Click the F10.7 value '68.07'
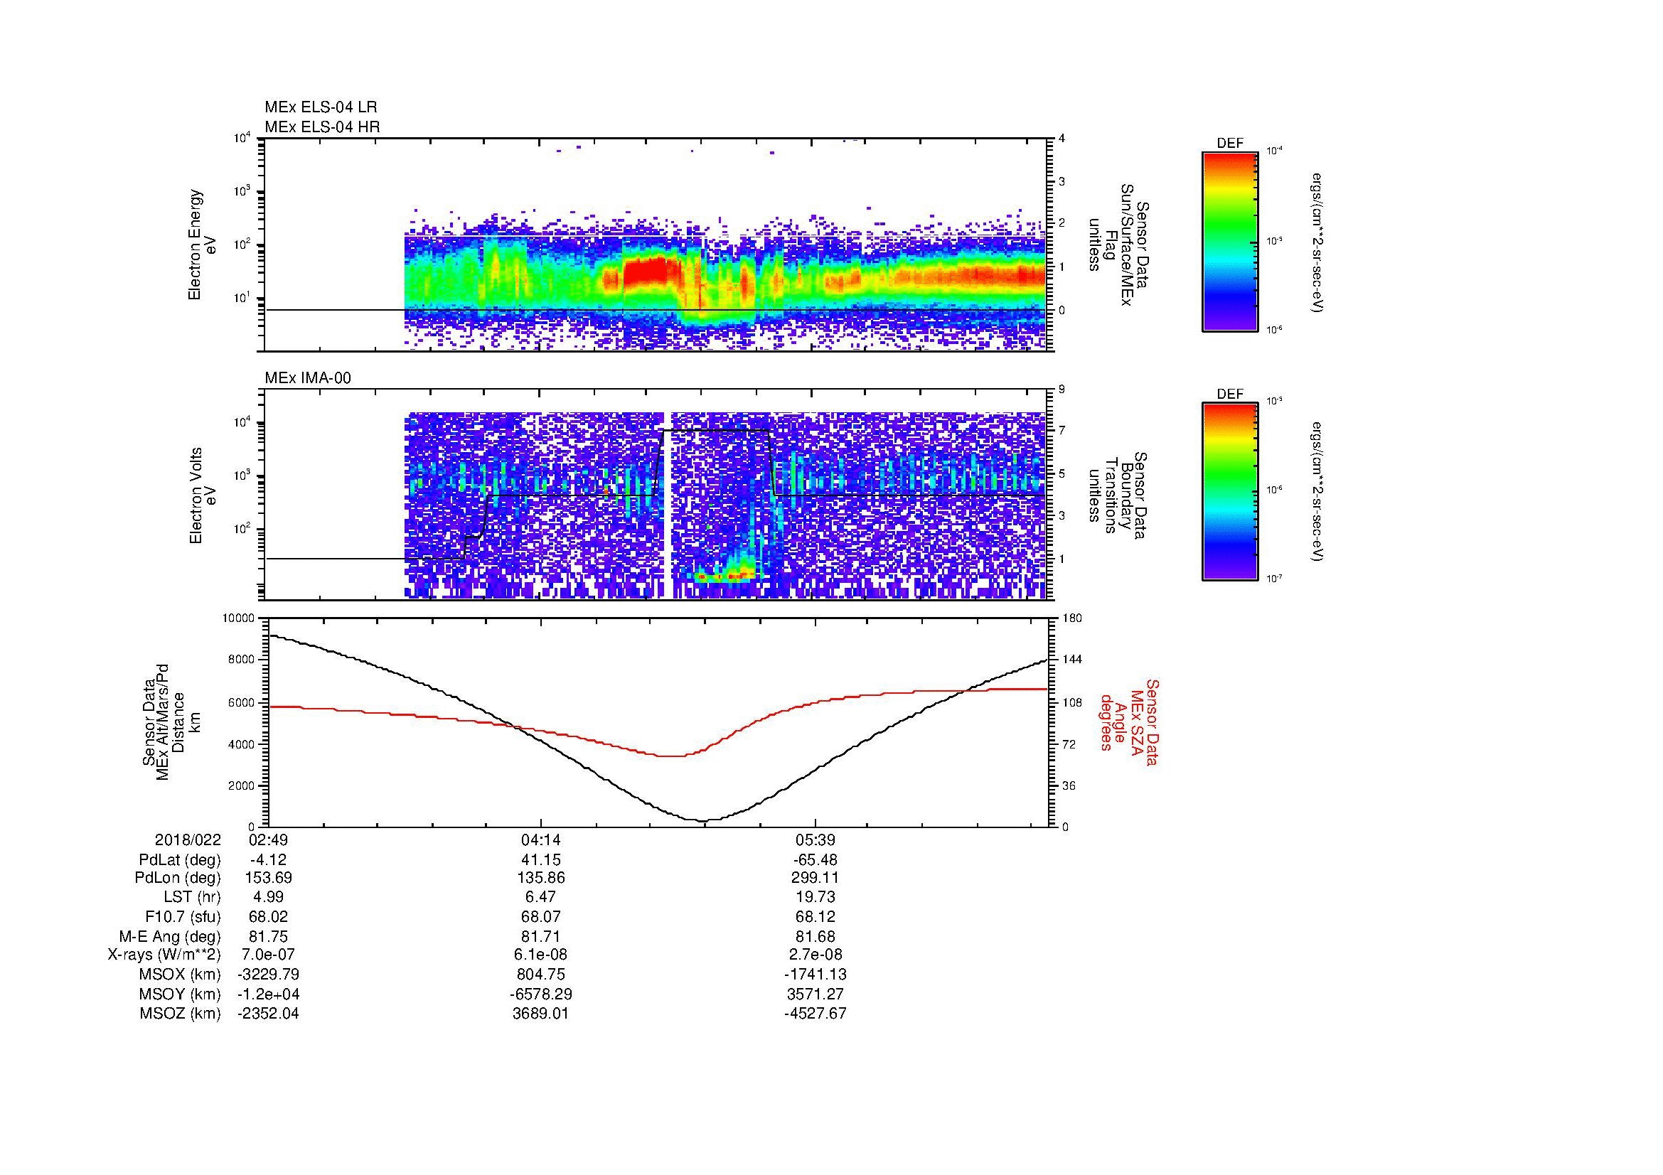The image size is (1663, 1175). (541, 916)
